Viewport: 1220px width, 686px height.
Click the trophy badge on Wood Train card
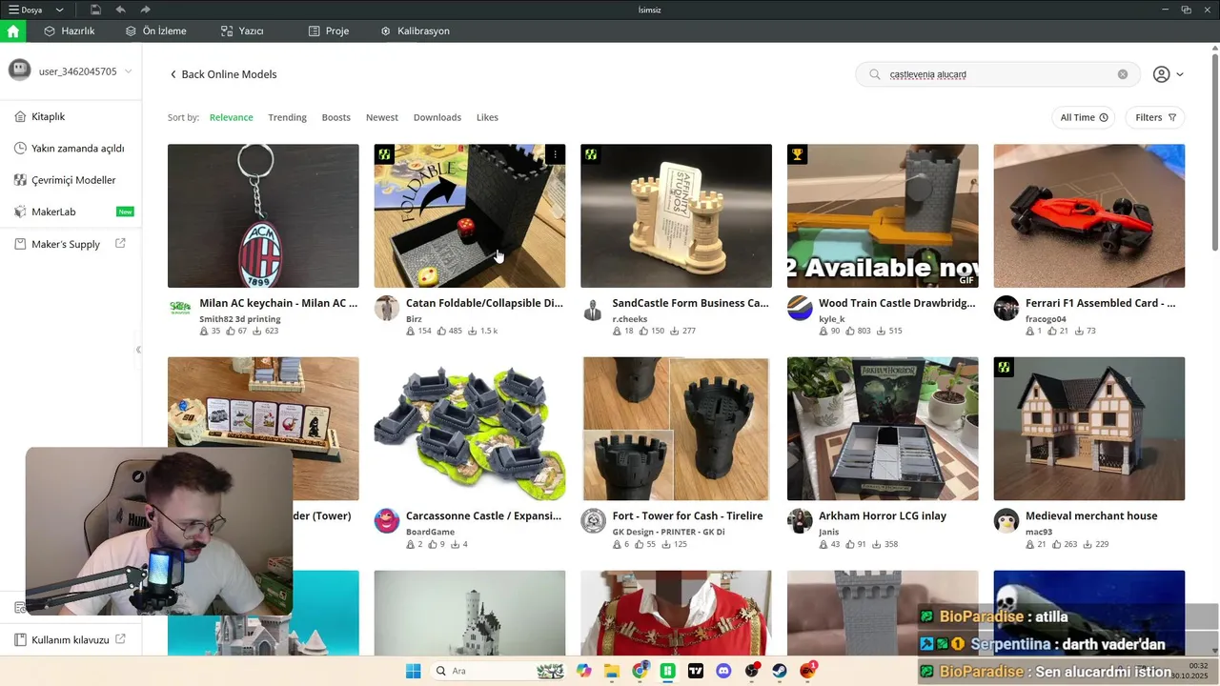pyautogui.click(x=797, y=154)
